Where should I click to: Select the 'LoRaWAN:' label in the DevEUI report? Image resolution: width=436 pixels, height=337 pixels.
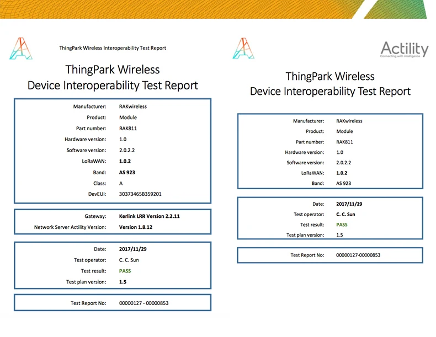pyautogui.click(x=94, y=161)
